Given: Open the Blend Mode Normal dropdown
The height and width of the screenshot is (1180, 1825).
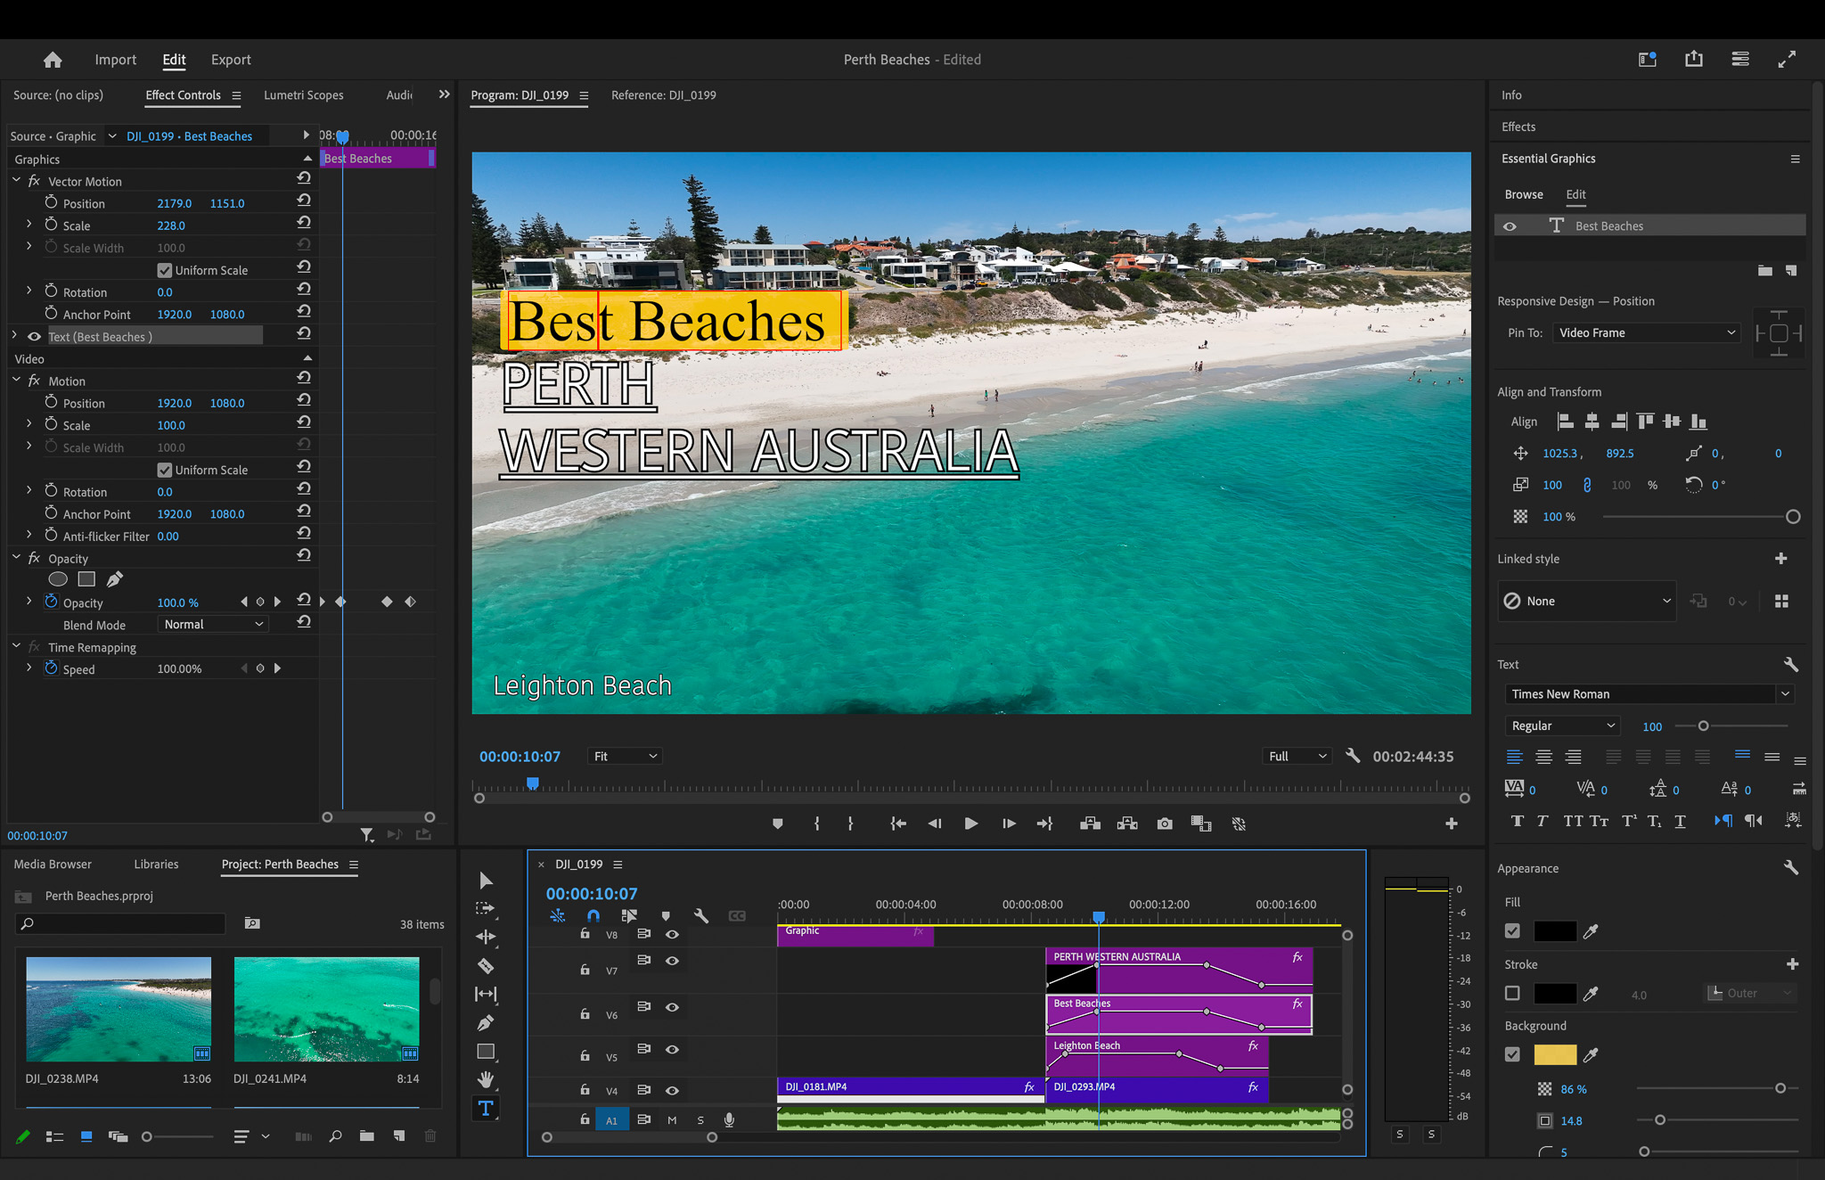Looking at the screenshot, I should [x=213, y=625].
